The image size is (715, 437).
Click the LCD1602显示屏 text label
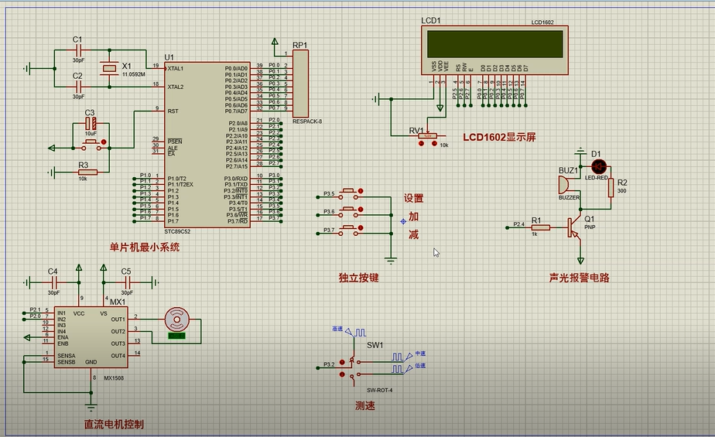tap(499, 137)
